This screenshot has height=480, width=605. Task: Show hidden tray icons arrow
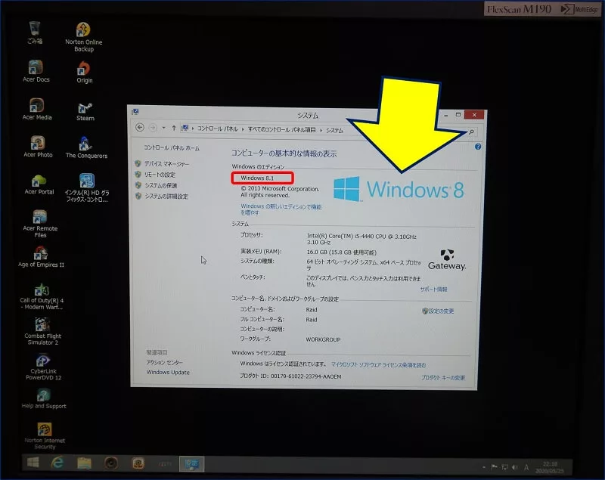coord(484,467)
